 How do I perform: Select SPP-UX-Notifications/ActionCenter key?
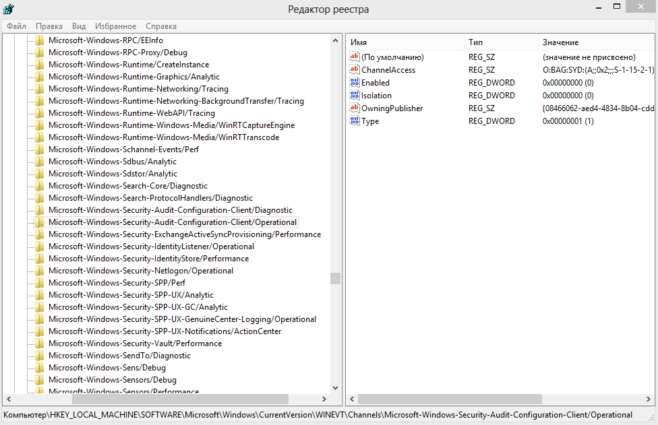[165, 331]
